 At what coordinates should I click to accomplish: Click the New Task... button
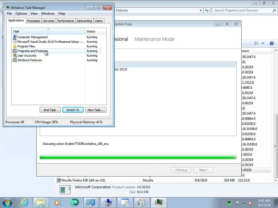96,110
